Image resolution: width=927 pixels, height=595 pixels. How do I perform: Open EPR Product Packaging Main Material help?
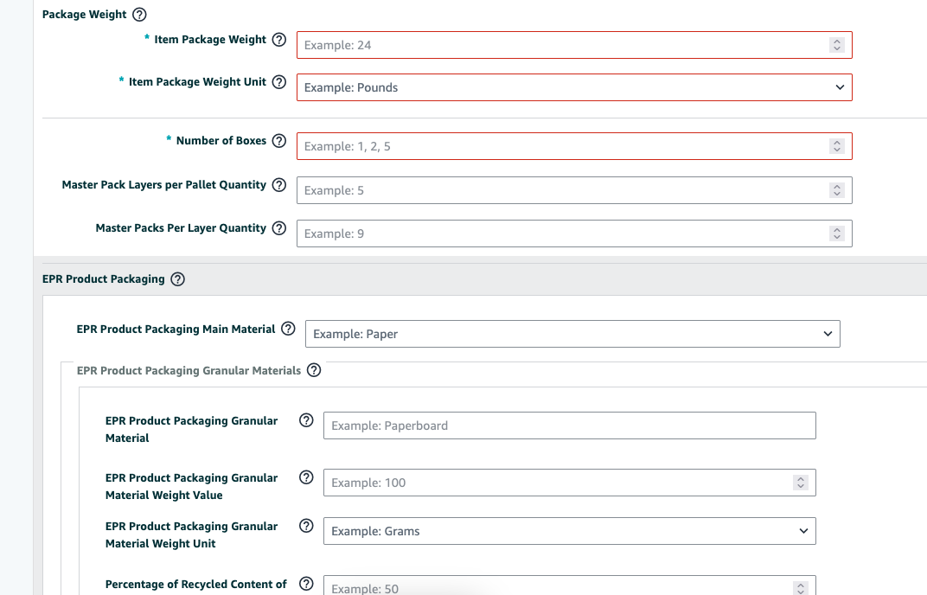(x=288, y=329)
